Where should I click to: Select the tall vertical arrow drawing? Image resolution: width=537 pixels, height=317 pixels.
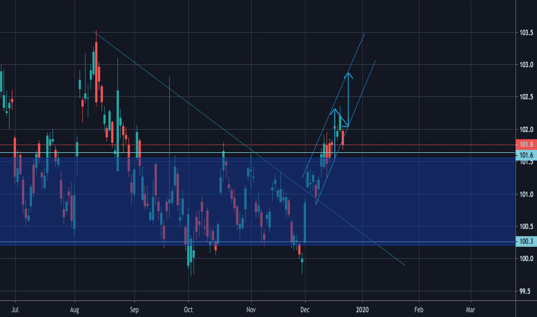pos(348,99)
